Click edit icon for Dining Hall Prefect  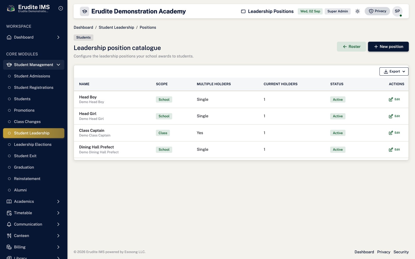pyautogui.click(x=391, y=150)
